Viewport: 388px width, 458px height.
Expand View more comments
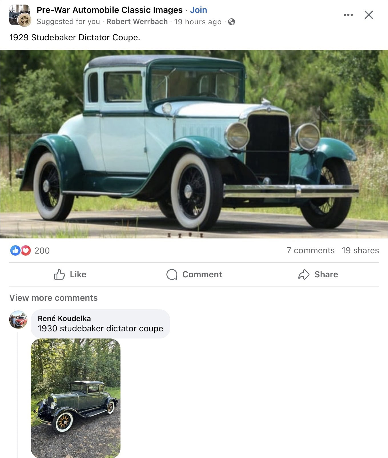point(53,298)
